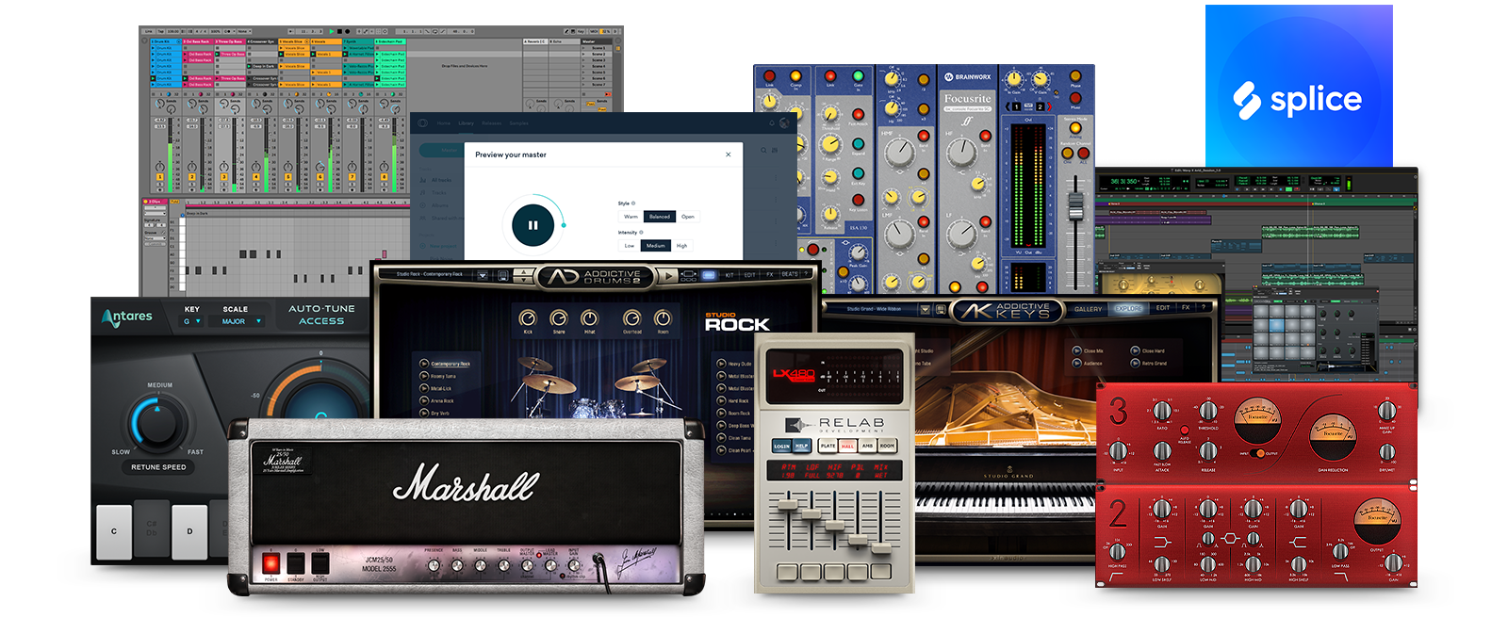Click the Splice logo tile
Image resolution: width=1508 pixels, height=618 pixels.
tap(1299, 87)
